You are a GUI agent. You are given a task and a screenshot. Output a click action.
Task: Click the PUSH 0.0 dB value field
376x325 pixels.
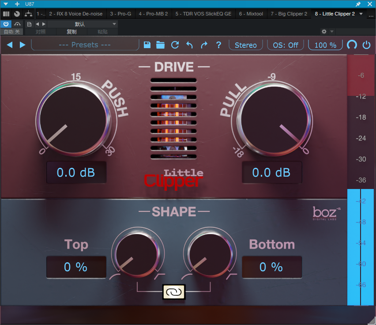coord(76,173)
